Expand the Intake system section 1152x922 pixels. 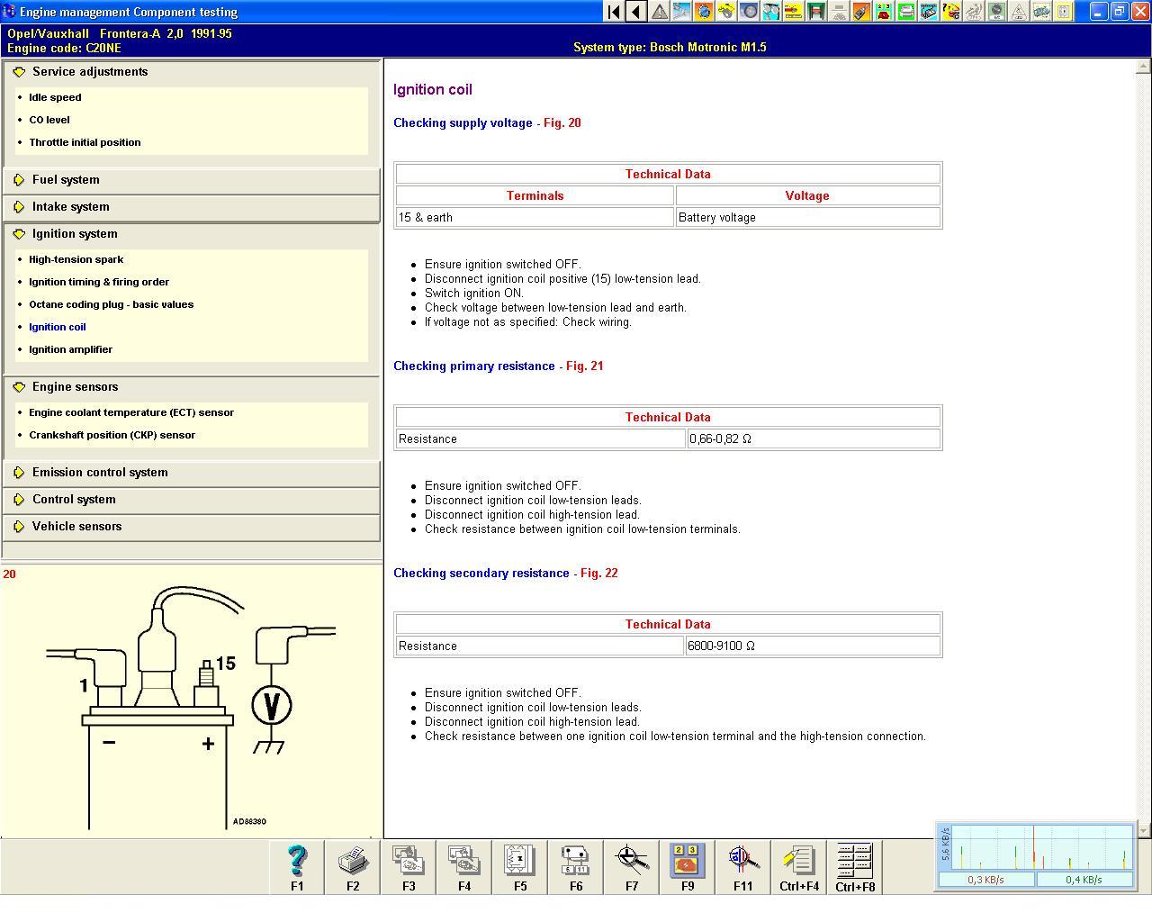tap(70, 207)
